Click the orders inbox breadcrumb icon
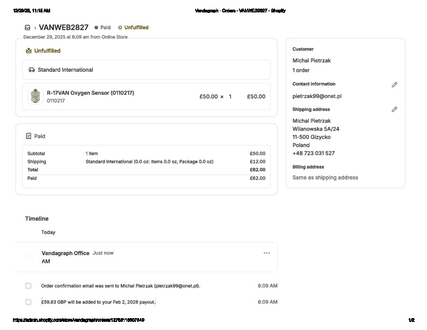This screenshot has height=330, width=427. 27,27
